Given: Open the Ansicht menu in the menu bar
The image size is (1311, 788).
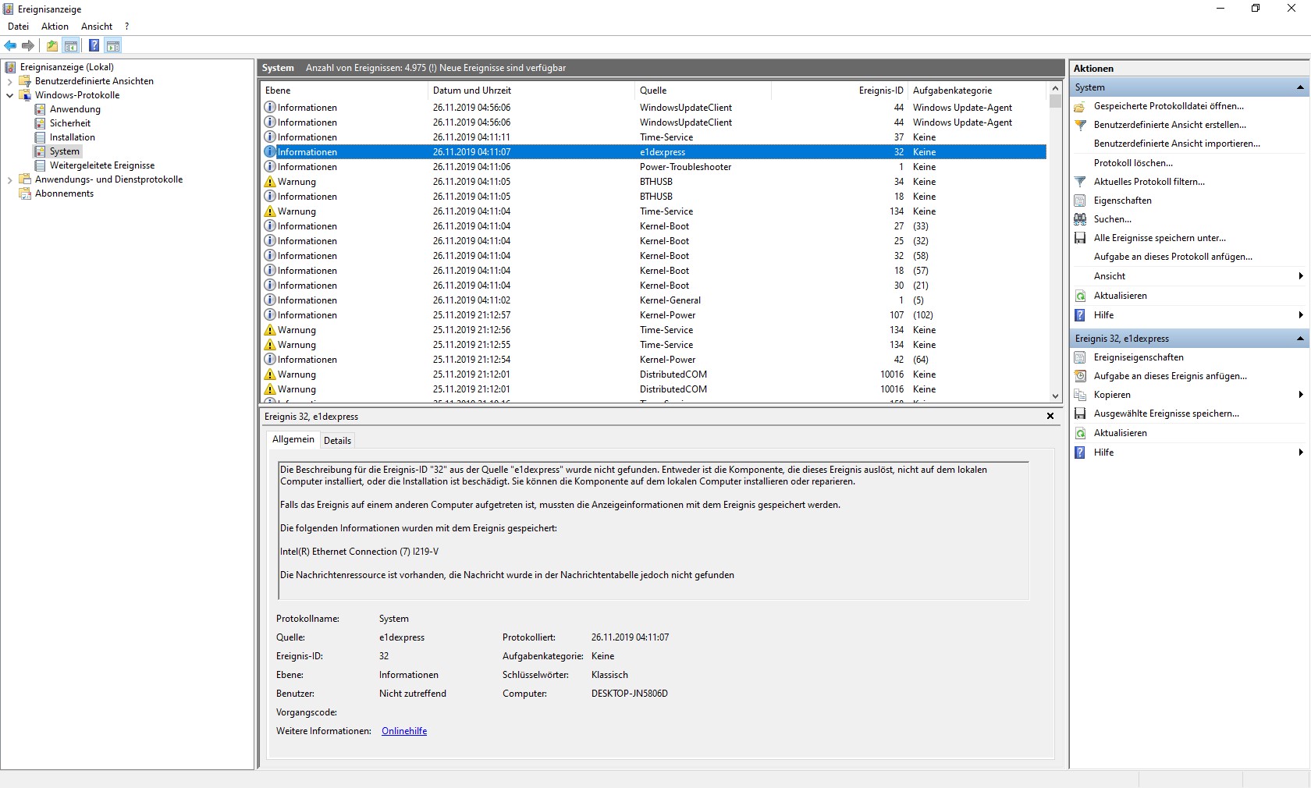Looking at the screenshot, I should pyautogui.click(x=97, y=27).
